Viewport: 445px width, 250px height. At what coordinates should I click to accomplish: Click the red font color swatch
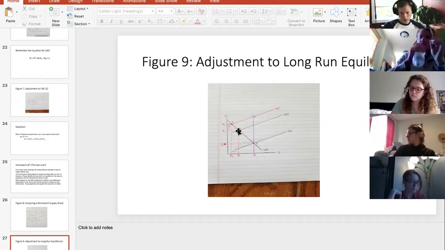click(x=197, y=22)
